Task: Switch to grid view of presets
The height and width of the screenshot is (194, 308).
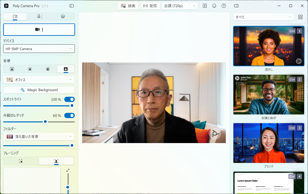Action: (300, 17)
